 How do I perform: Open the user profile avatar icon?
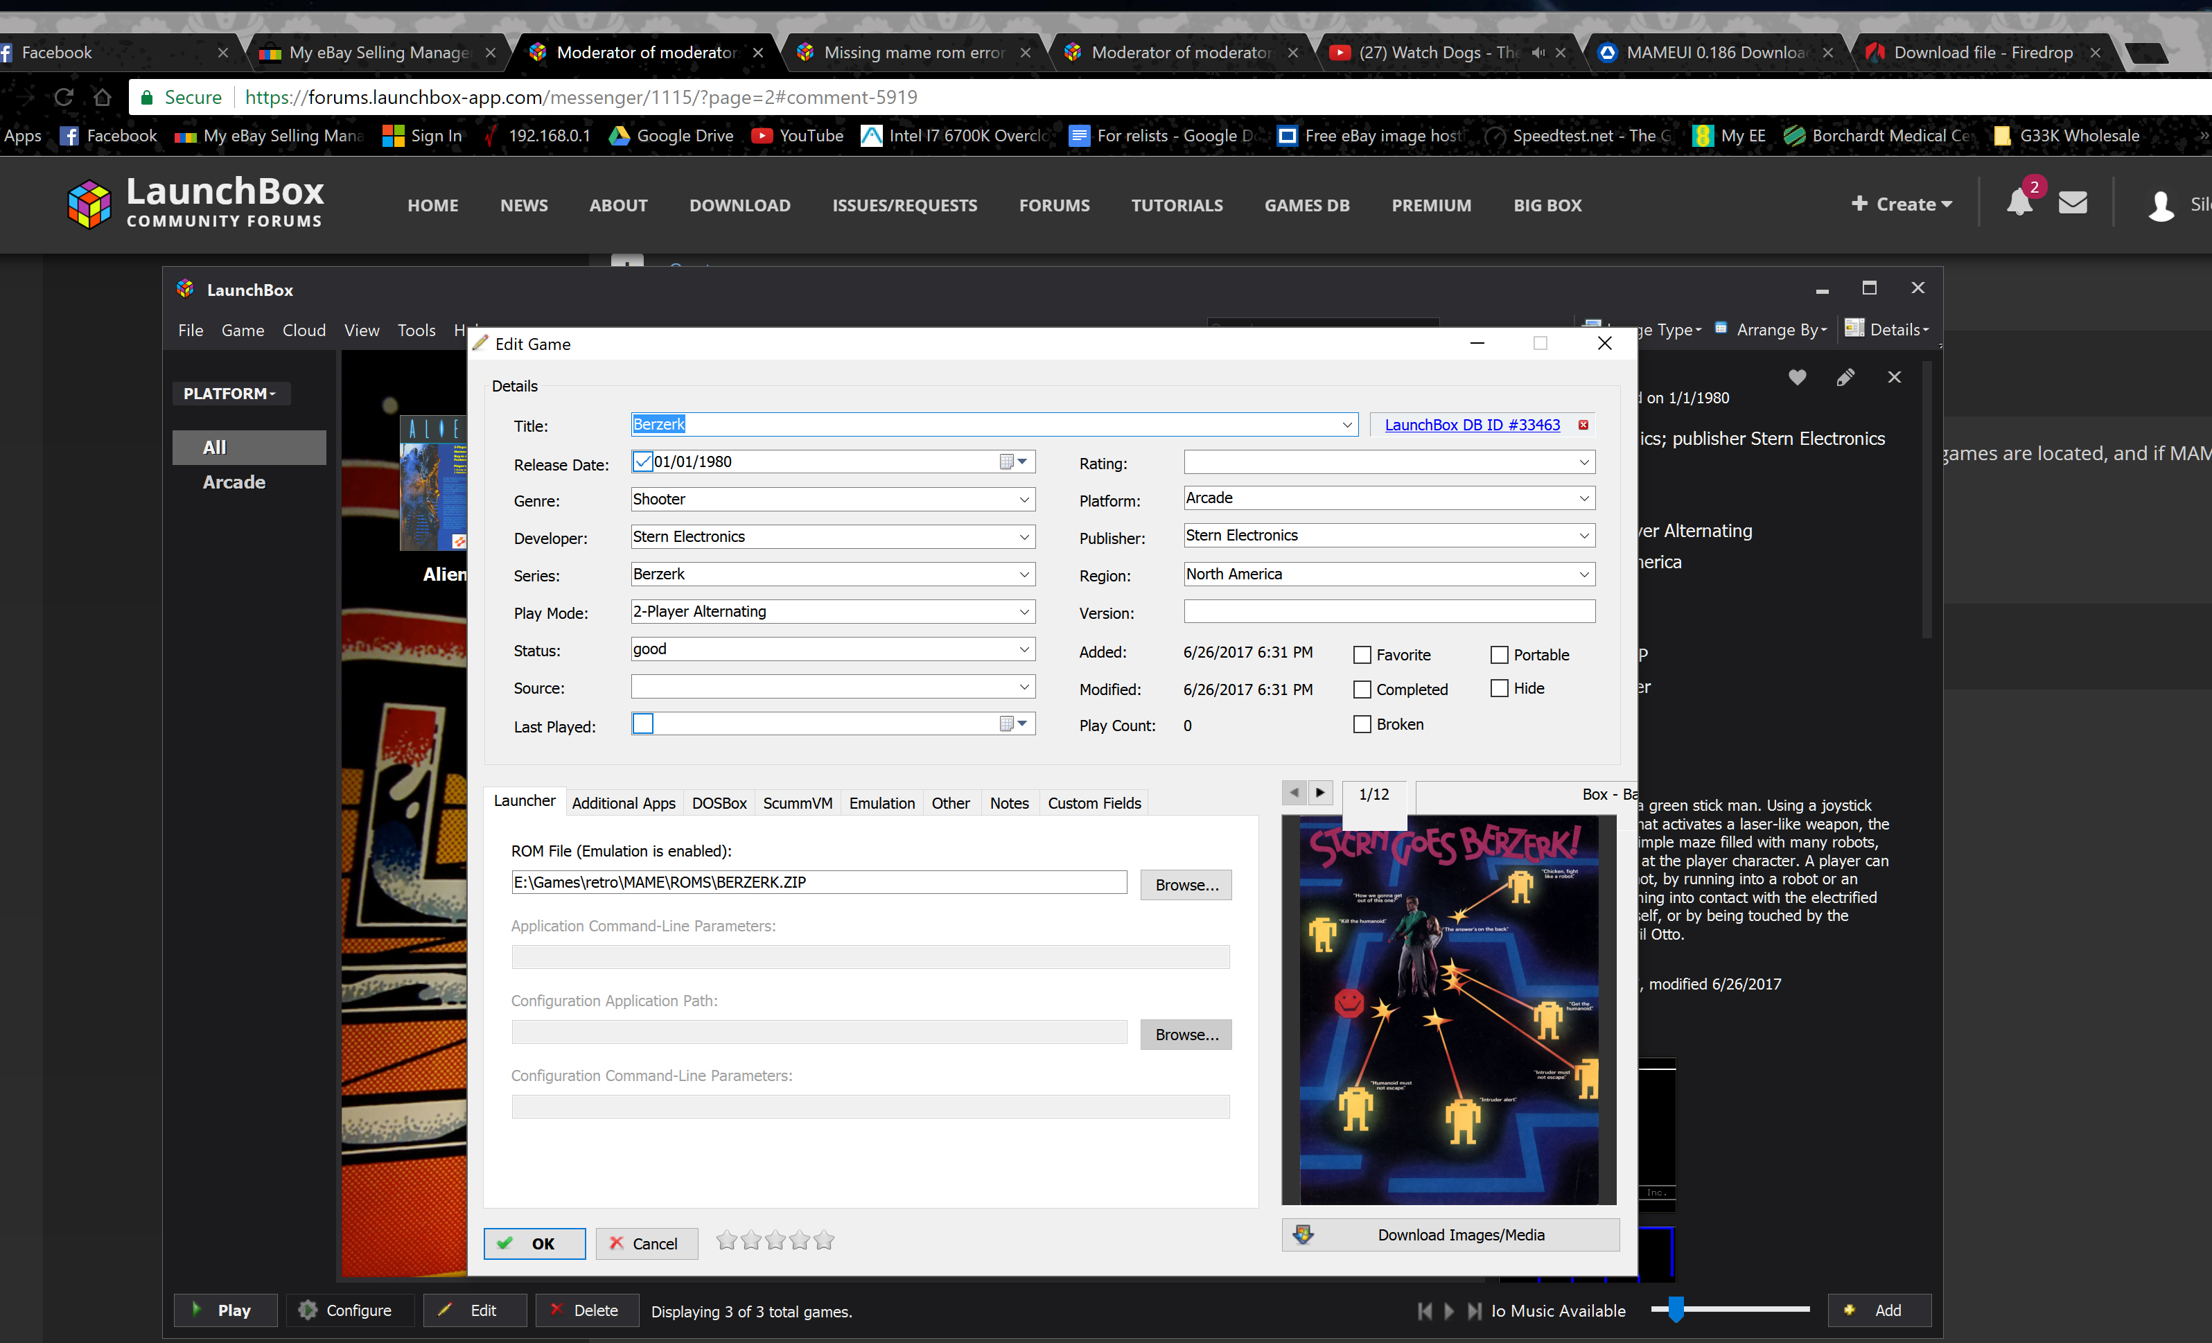click(x=2161, y=204)
